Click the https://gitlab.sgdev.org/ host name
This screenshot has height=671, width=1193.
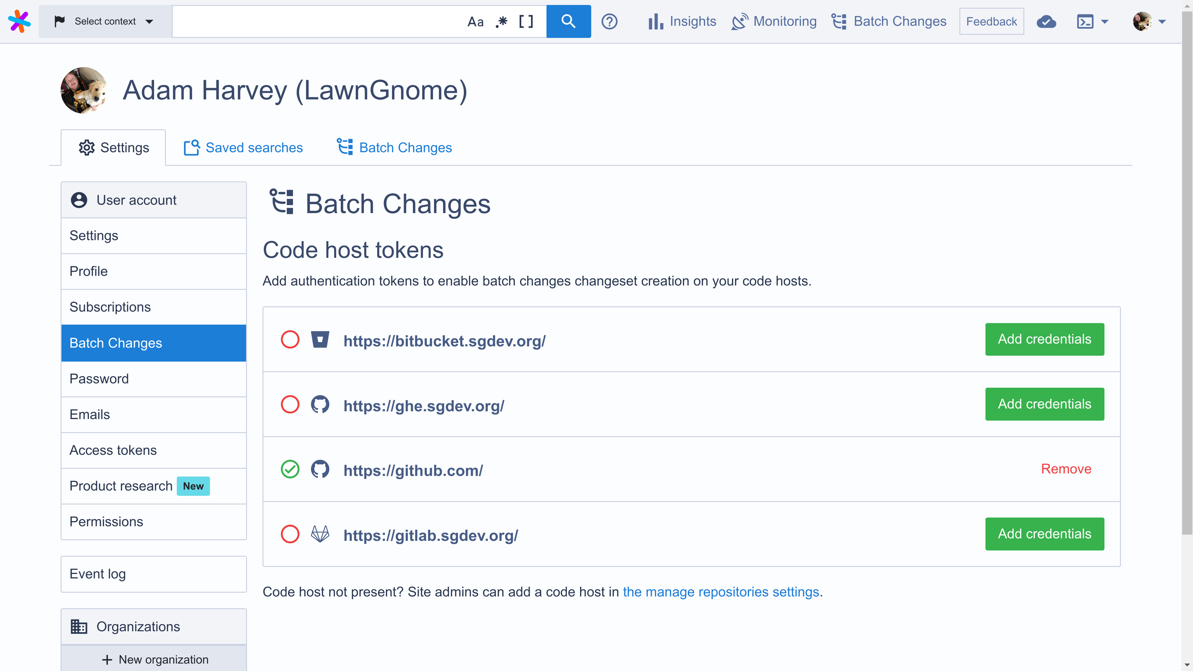(431, 536)
